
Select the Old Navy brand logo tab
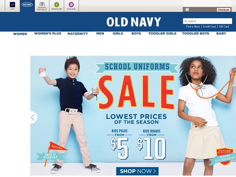click(x=27, y=6)
